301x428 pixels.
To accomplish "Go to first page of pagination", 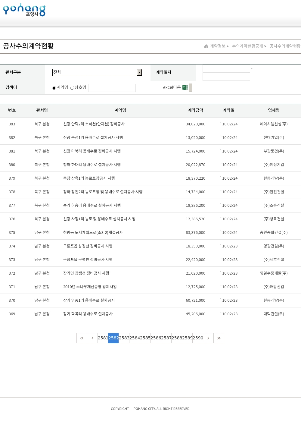I will pyautogui.click(x=82, y=338).
